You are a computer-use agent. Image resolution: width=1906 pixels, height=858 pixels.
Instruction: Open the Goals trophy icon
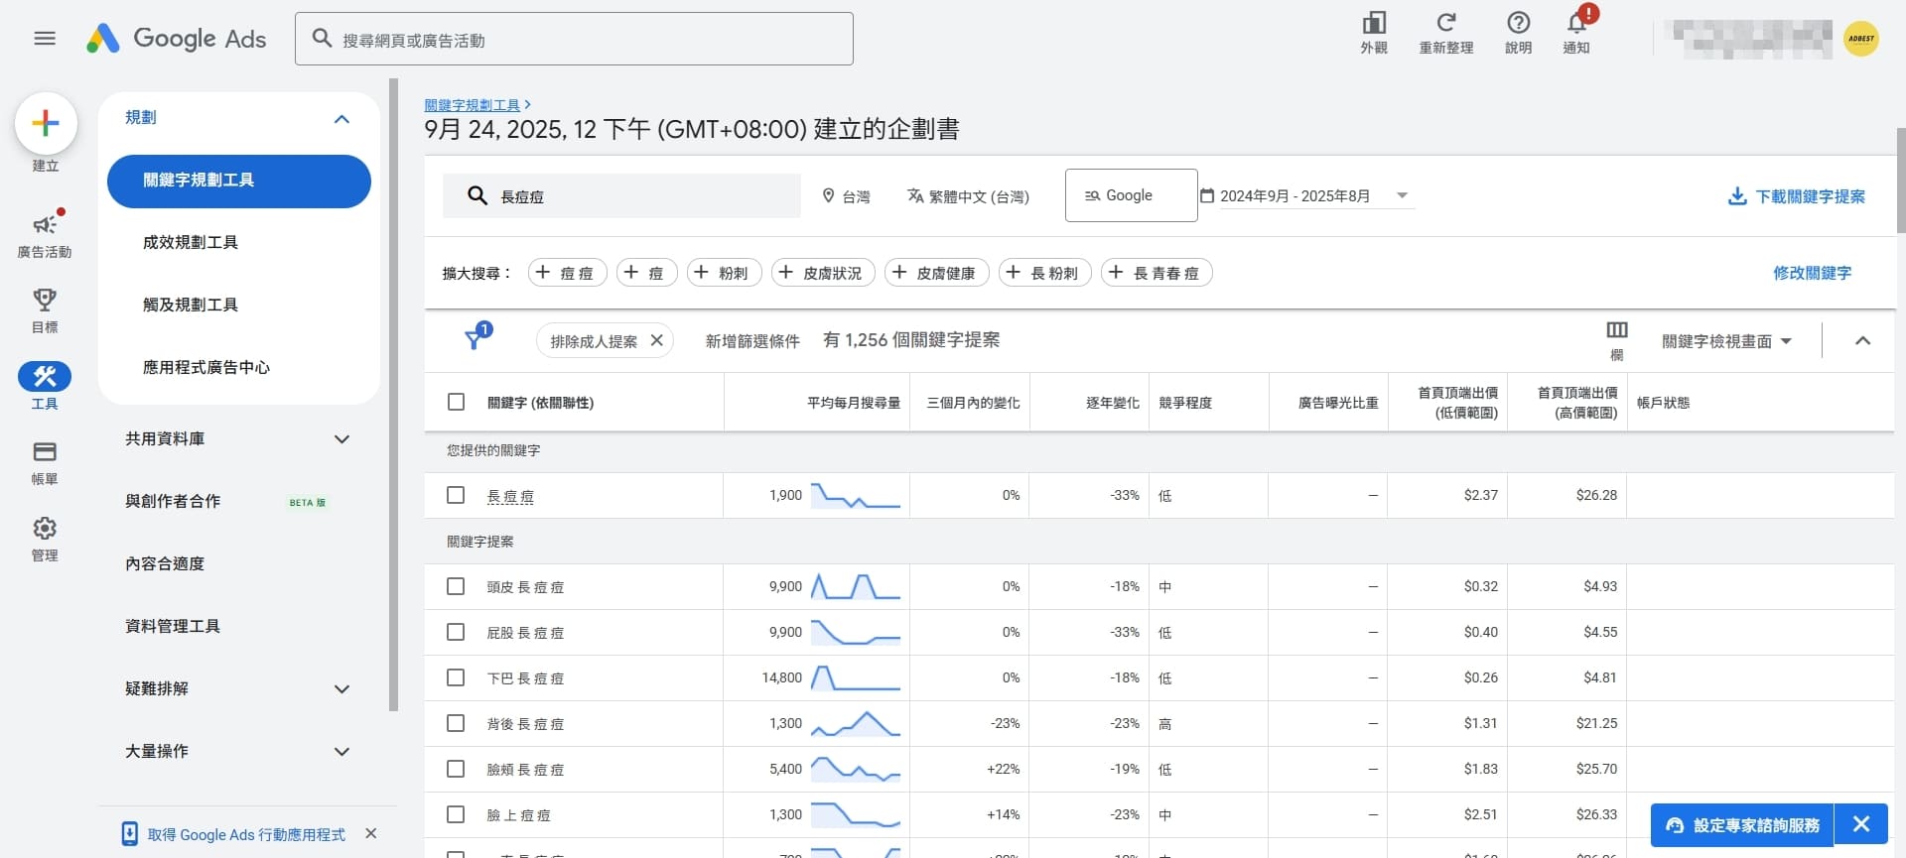click(45, 300)
